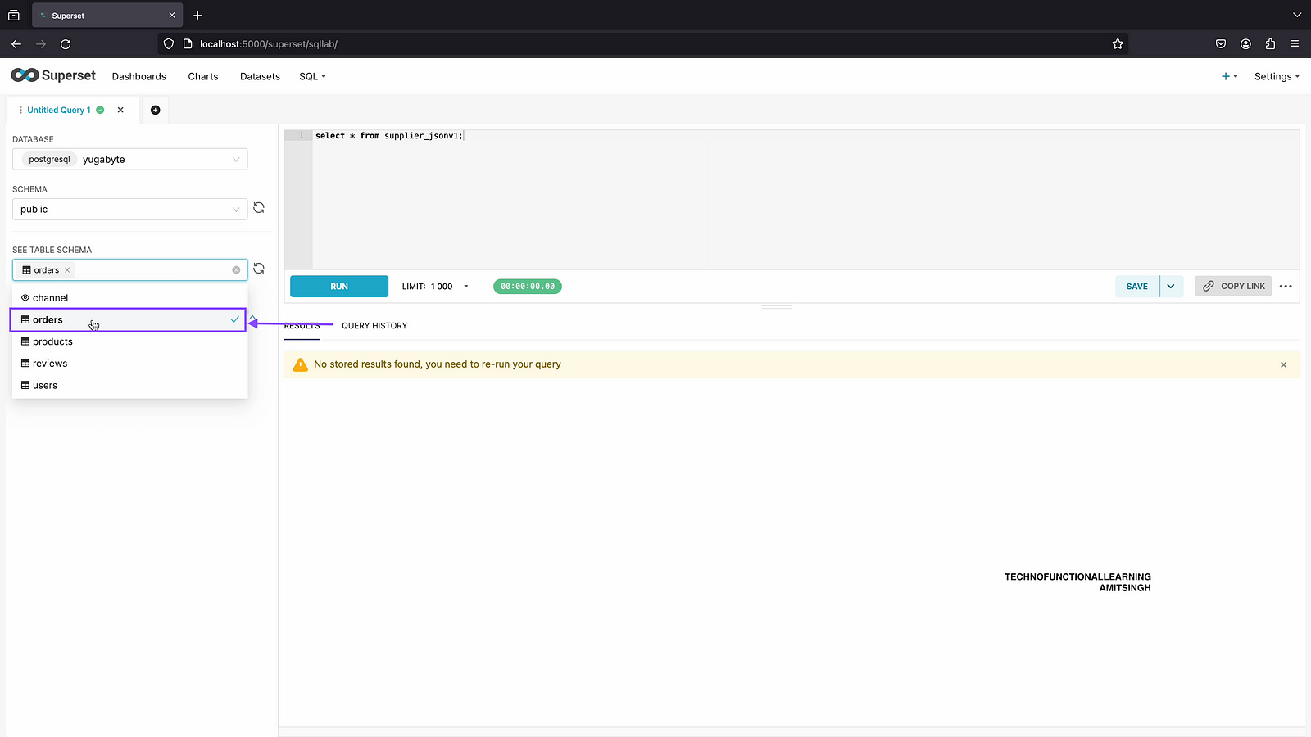This screenshot has width=1311, height=737.
Task: Deselect the checked orders table option
Action: pyautogui.click(x=129, y=320)
